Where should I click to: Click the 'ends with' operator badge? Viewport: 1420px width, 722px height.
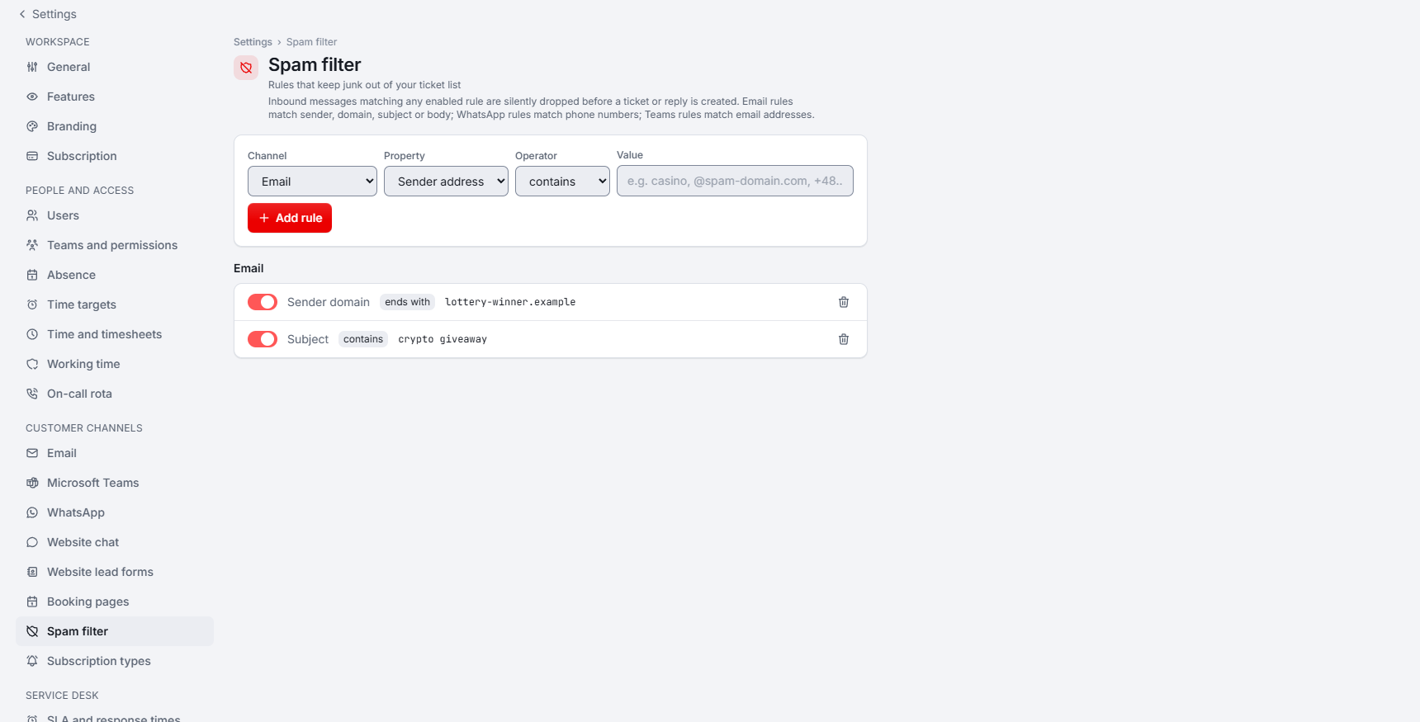coord(407,302)
